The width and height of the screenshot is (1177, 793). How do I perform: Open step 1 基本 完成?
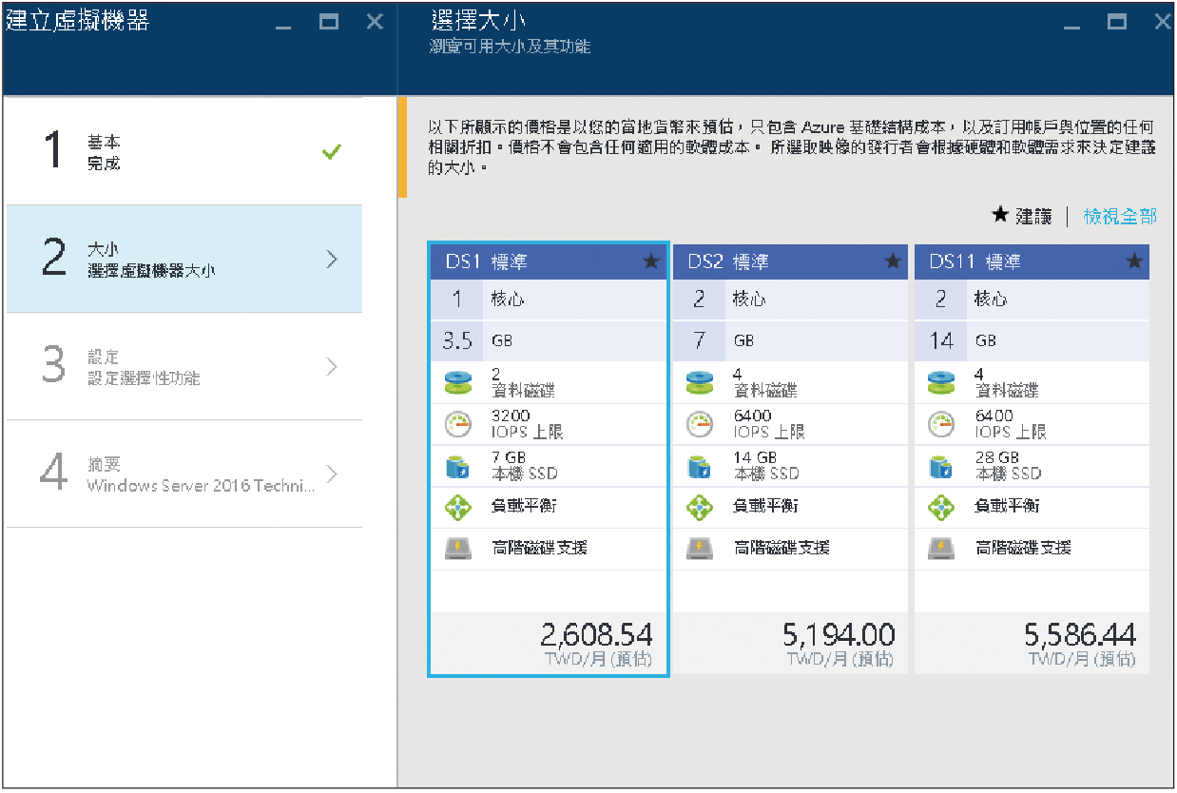184,152
